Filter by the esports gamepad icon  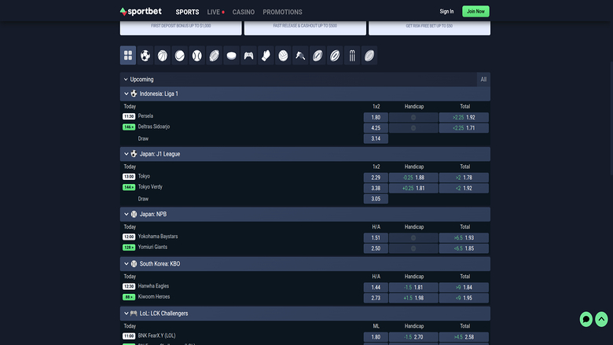[248, 56]
